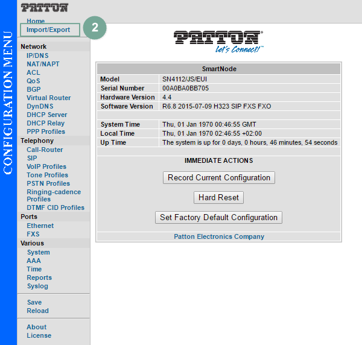
Task: Open the Ethernet port settings
Action: (x=40, y=226)
